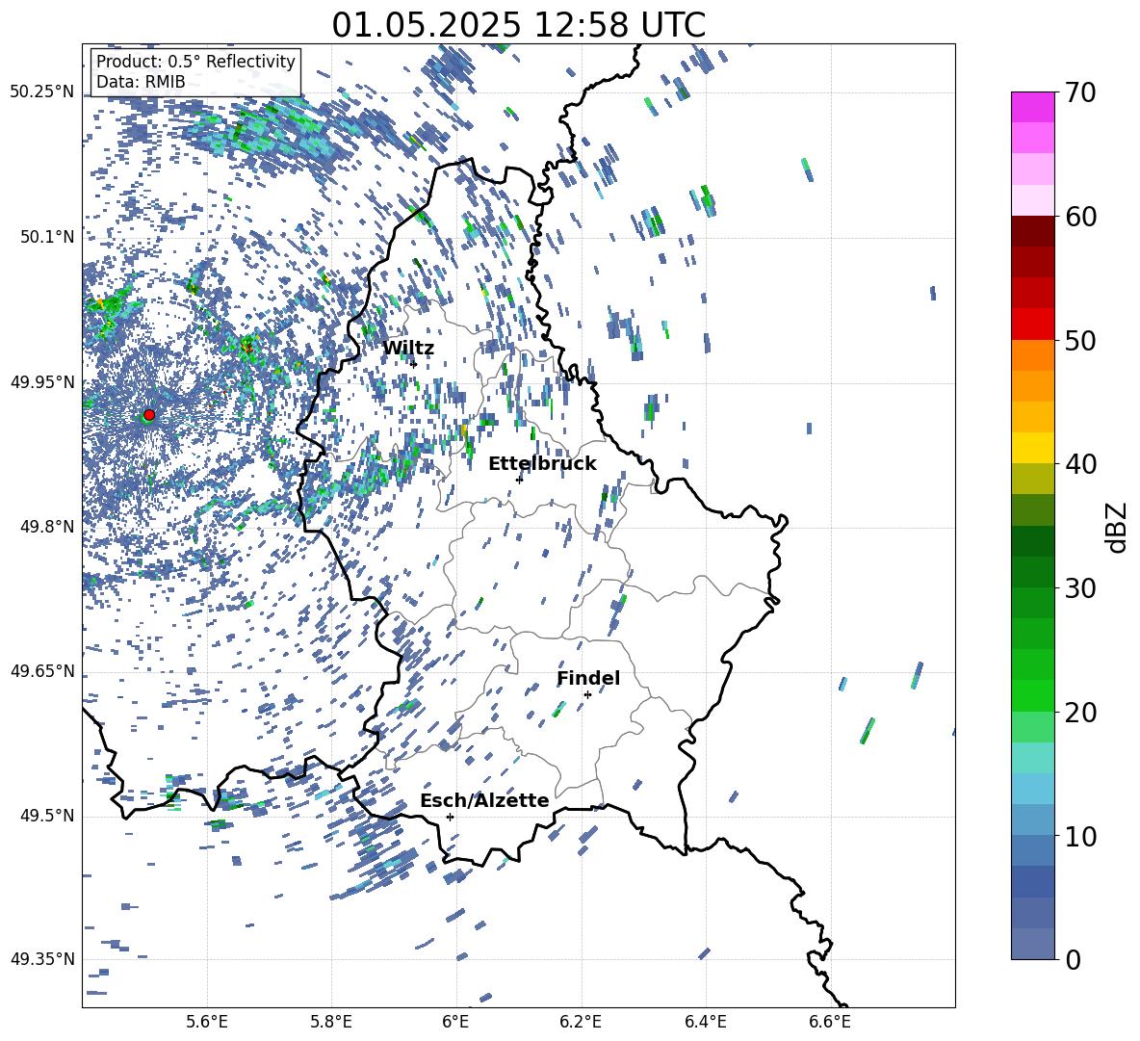The image size is (1140, 1041).
Task: Click the 49.35°N latitude tick label
Action: coord(42,959)
